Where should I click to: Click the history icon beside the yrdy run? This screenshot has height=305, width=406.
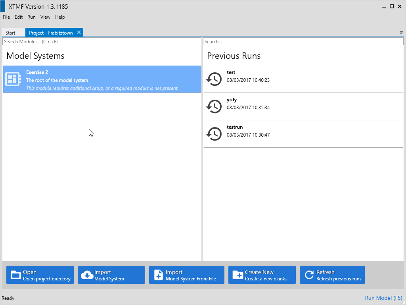coord(214,106)
